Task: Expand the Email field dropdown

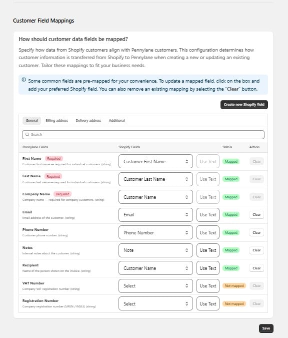Action: point(155,215)
